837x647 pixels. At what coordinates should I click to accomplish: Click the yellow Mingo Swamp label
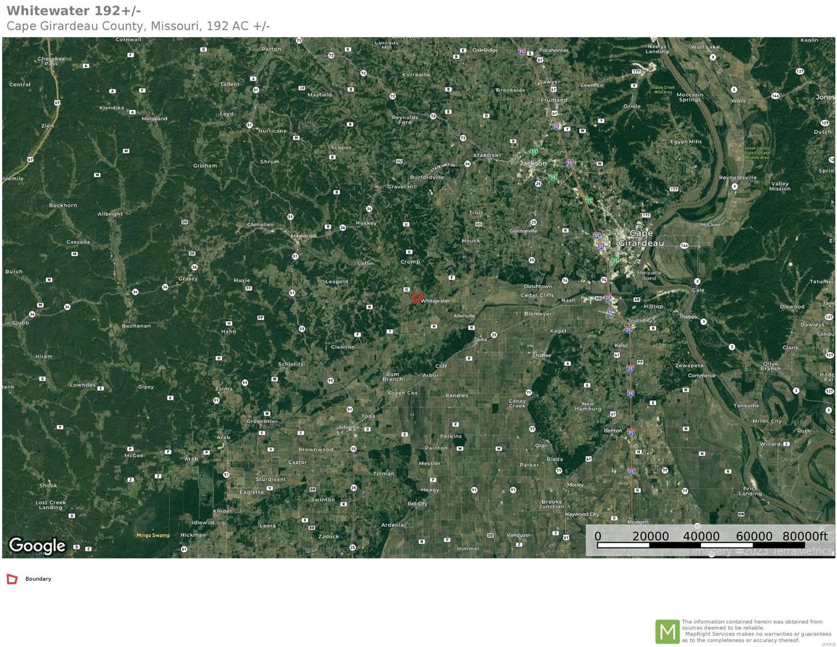coord(153,535)
